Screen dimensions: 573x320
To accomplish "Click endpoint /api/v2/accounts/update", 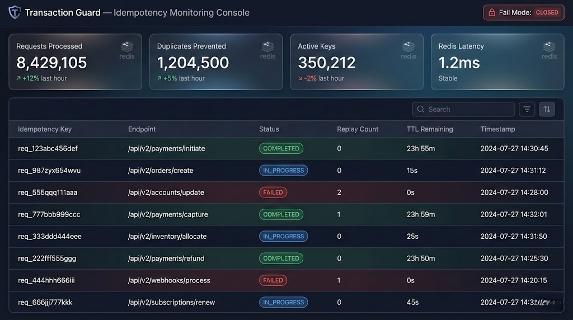I will pos(166,192).
